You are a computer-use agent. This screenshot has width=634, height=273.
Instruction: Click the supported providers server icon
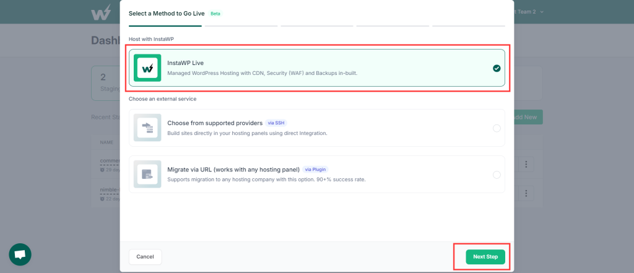pyautogui.click(x=147, y=128)
